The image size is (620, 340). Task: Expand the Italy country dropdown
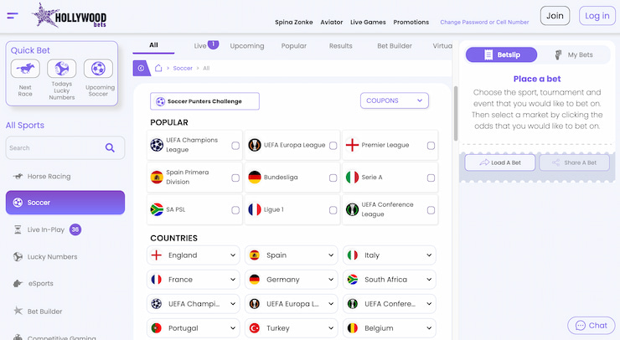pos(389,255)
